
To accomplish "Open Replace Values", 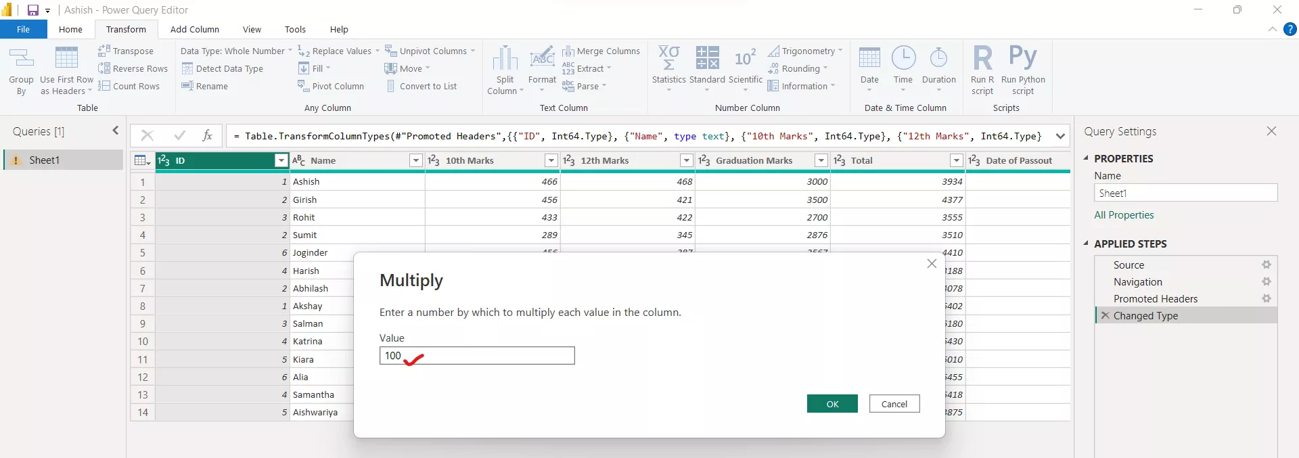I will pos(338,51).
